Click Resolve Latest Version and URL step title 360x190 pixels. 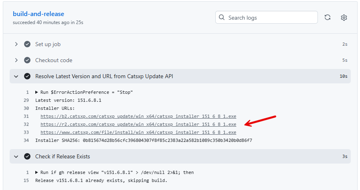click(x=104, y=76)
